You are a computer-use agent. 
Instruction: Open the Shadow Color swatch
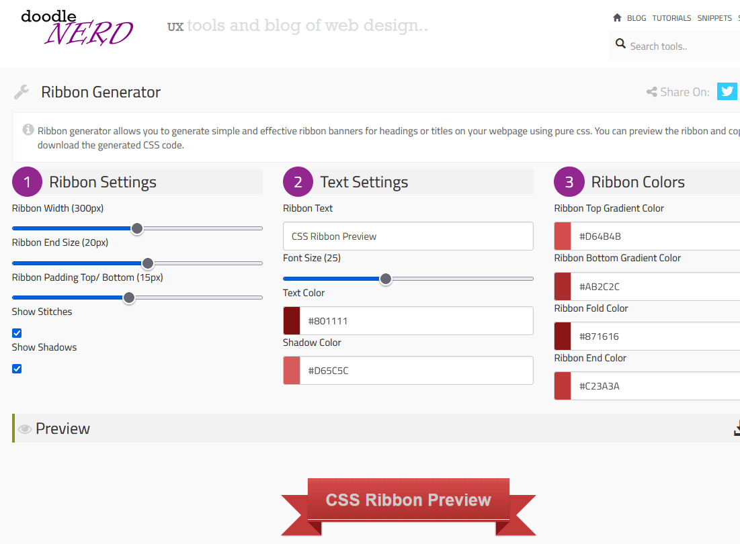pos(292,371)
